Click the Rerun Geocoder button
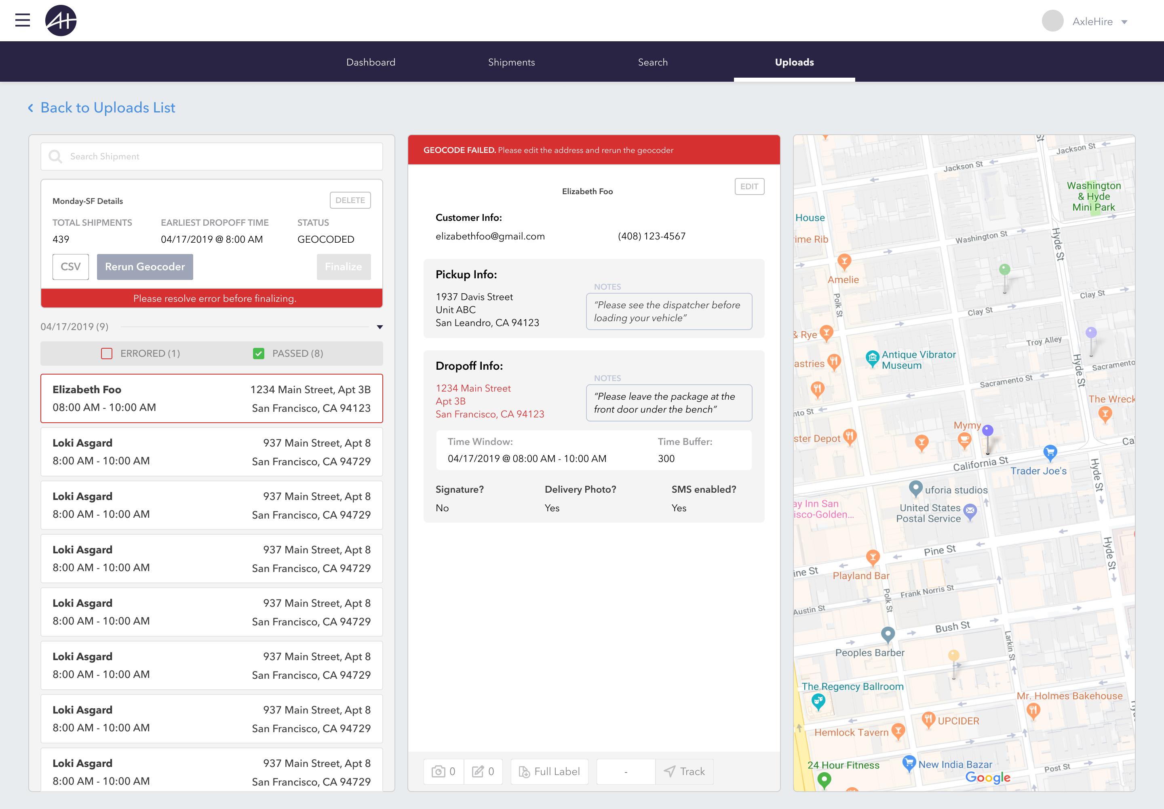 [145, 267]
